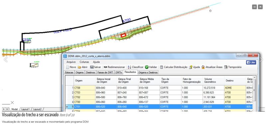
Task: Run the Validar green check icon
Action: (x=147, y=67)
